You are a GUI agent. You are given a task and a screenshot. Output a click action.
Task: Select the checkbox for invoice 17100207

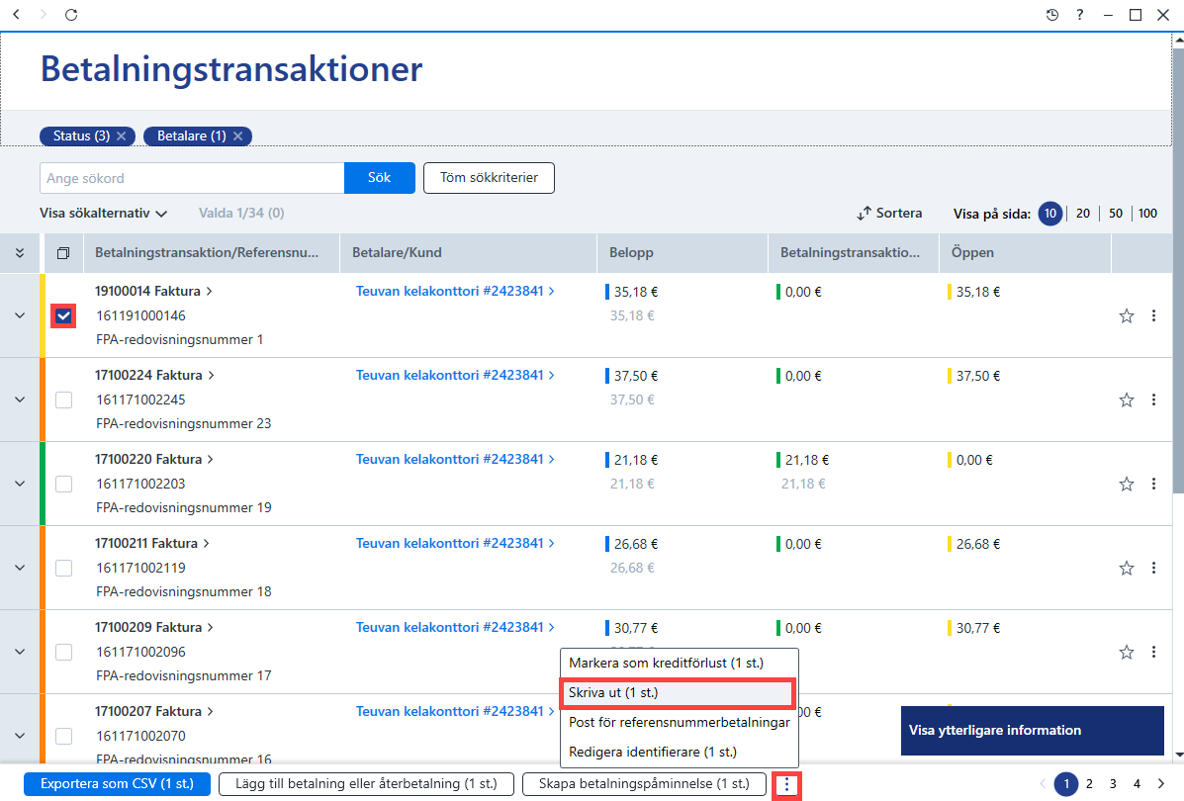[63, 736]
